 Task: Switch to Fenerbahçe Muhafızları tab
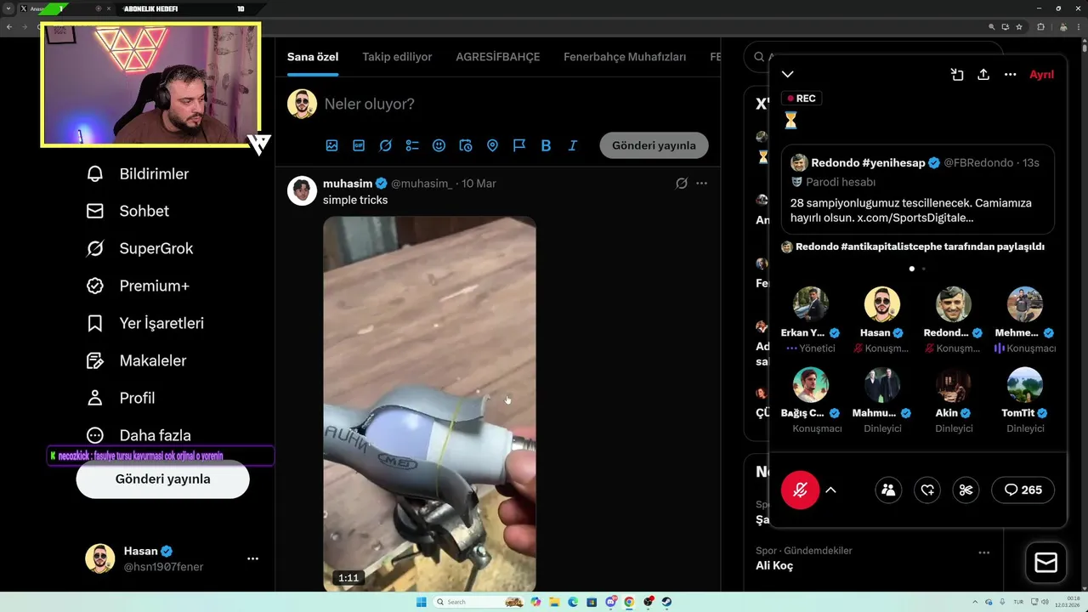tap(625, 57)
